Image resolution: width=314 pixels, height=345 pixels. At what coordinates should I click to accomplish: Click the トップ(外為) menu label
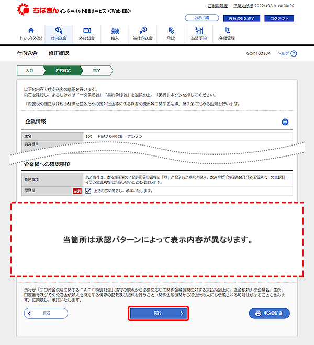coord(31,38)
